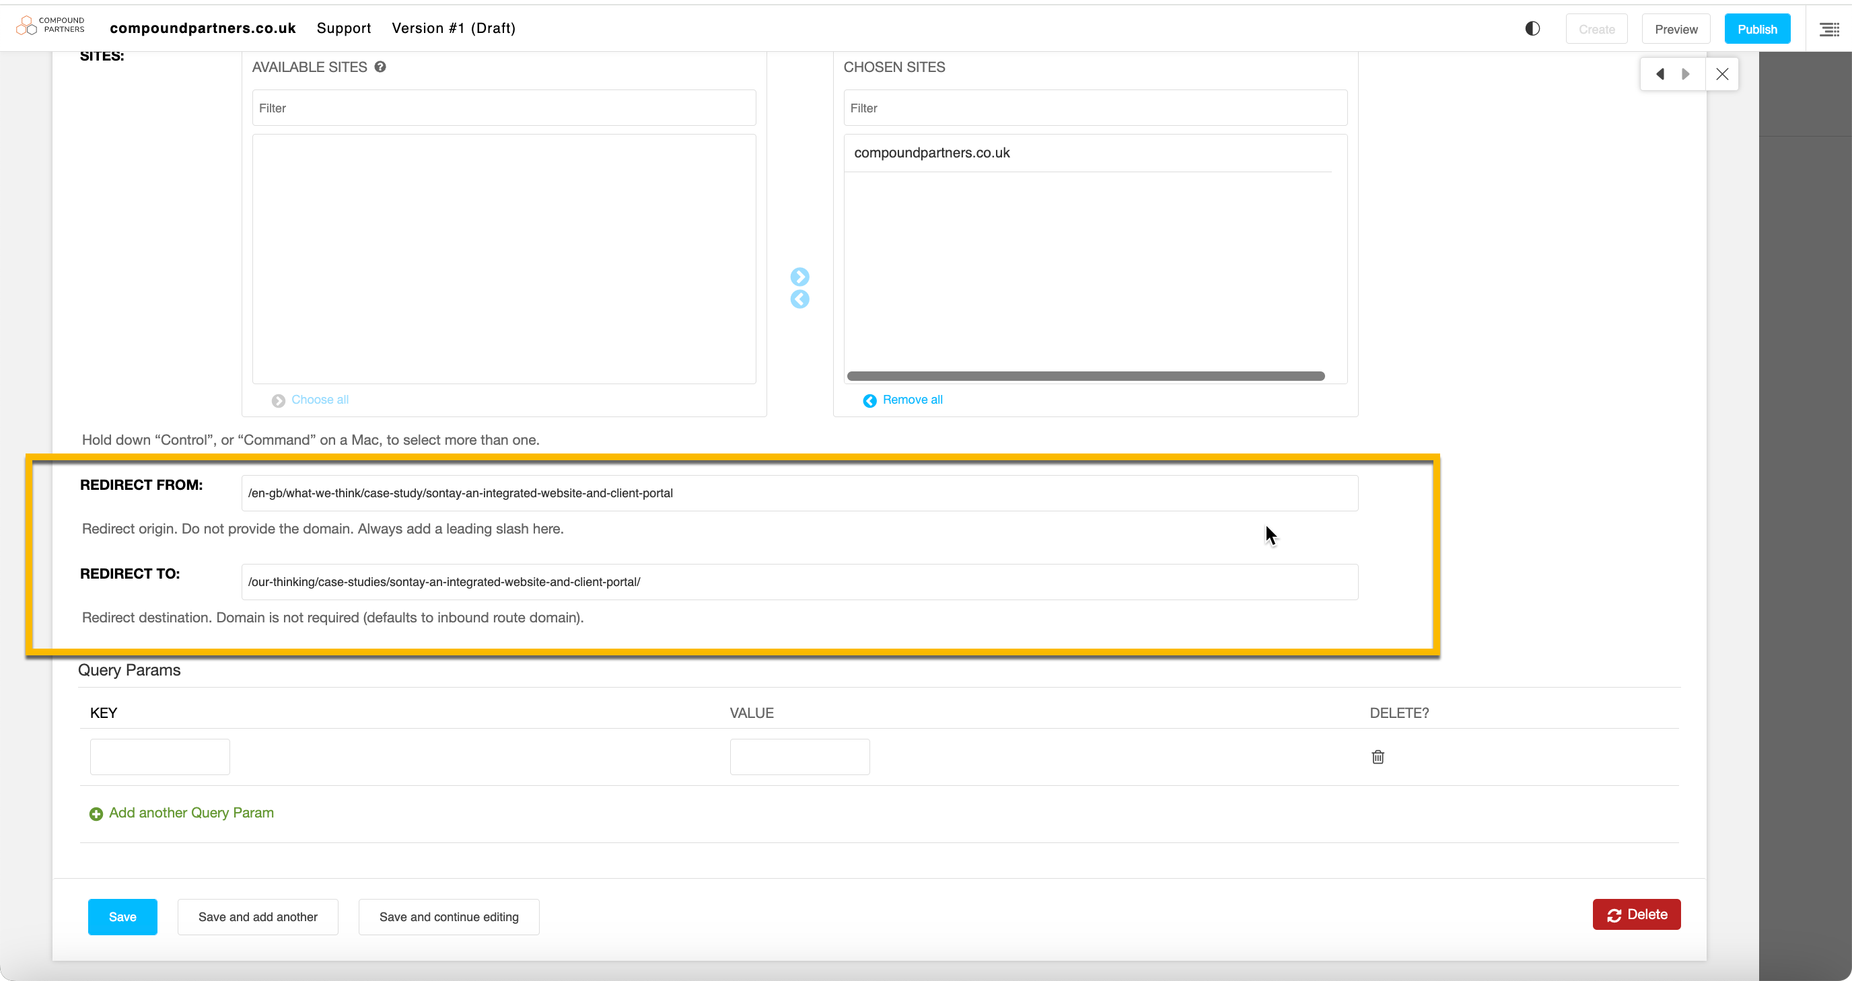Image resolution: width=1852 pixels, height=981 pixels.
Task: Click the trash icon in Query Params row
Action: tap(1378, 757)
